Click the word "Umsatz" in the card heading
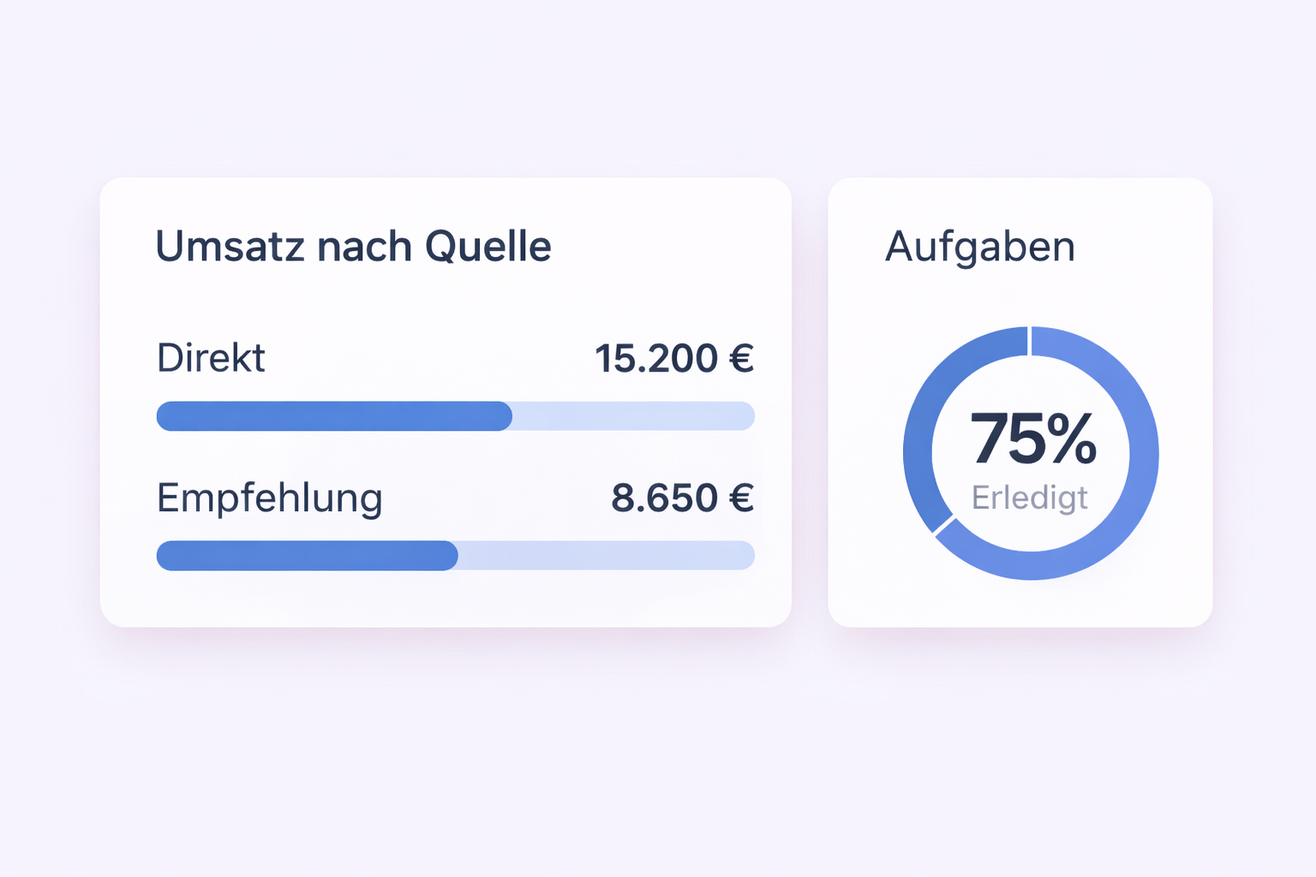The width and height of the screenshot is (1316, 877). pyautogui.click(x=230, y=247)
